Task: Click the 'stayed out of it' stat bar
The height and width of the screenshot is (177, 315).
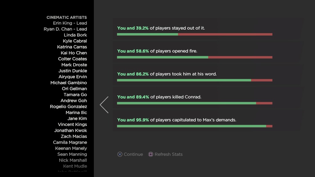Action: click(194, 34)
